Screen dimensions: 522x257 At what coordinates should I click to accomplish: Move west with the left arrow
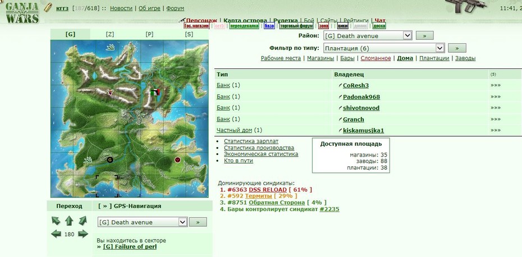(56, 234)
